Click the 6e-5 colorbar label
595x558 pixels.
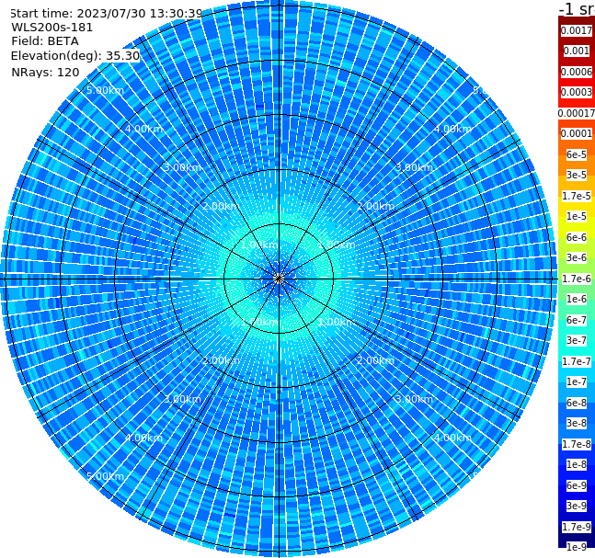click(x=577, y=154)
